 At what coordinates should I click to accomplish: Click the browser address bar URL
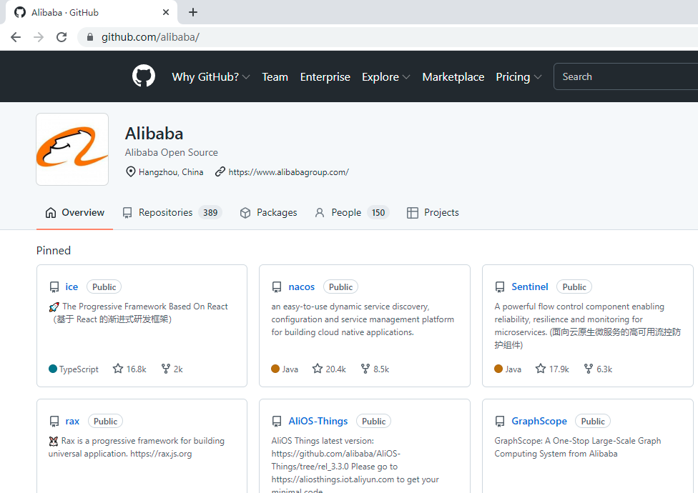coord(150,37)
